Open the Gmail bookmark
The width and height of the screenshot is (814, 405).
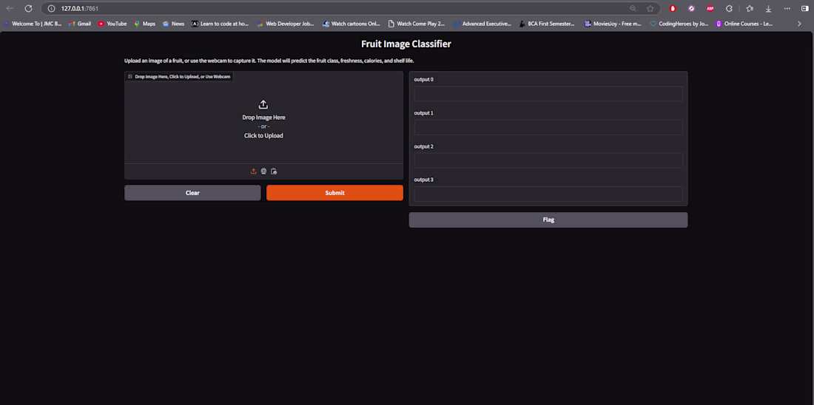pyautogui.click(x=79, y=24)
